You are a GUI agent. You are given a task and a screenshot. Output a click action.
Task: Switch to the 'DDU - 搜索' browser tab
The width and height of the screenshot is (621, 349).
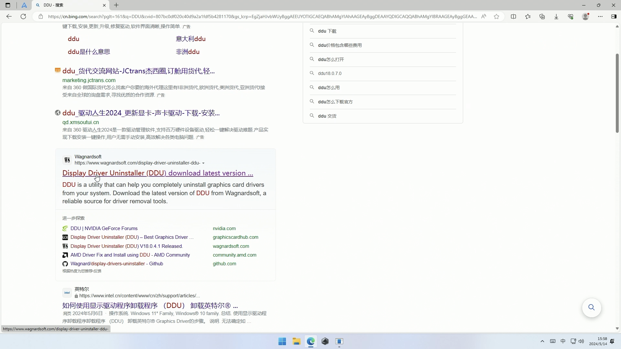point(68,5)
